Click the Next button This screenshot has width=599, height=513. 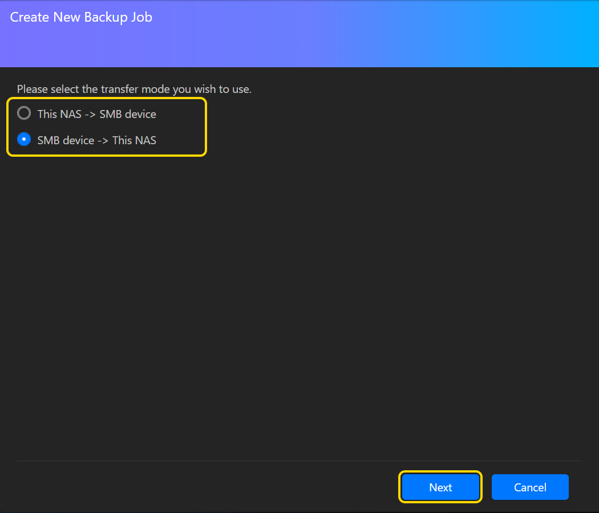pyautogui.click(x=440, y=487)
